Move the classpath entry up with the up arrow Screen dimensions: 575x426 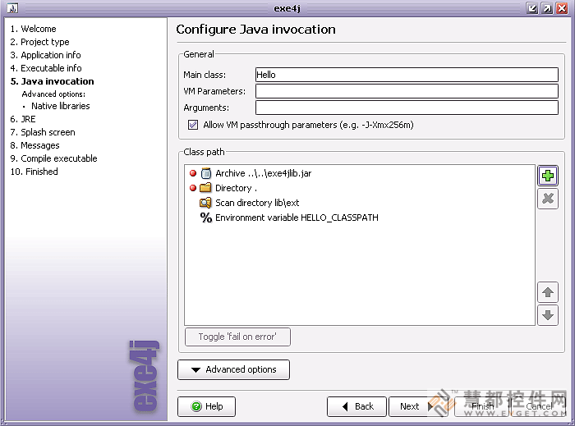tap(548, 292)
